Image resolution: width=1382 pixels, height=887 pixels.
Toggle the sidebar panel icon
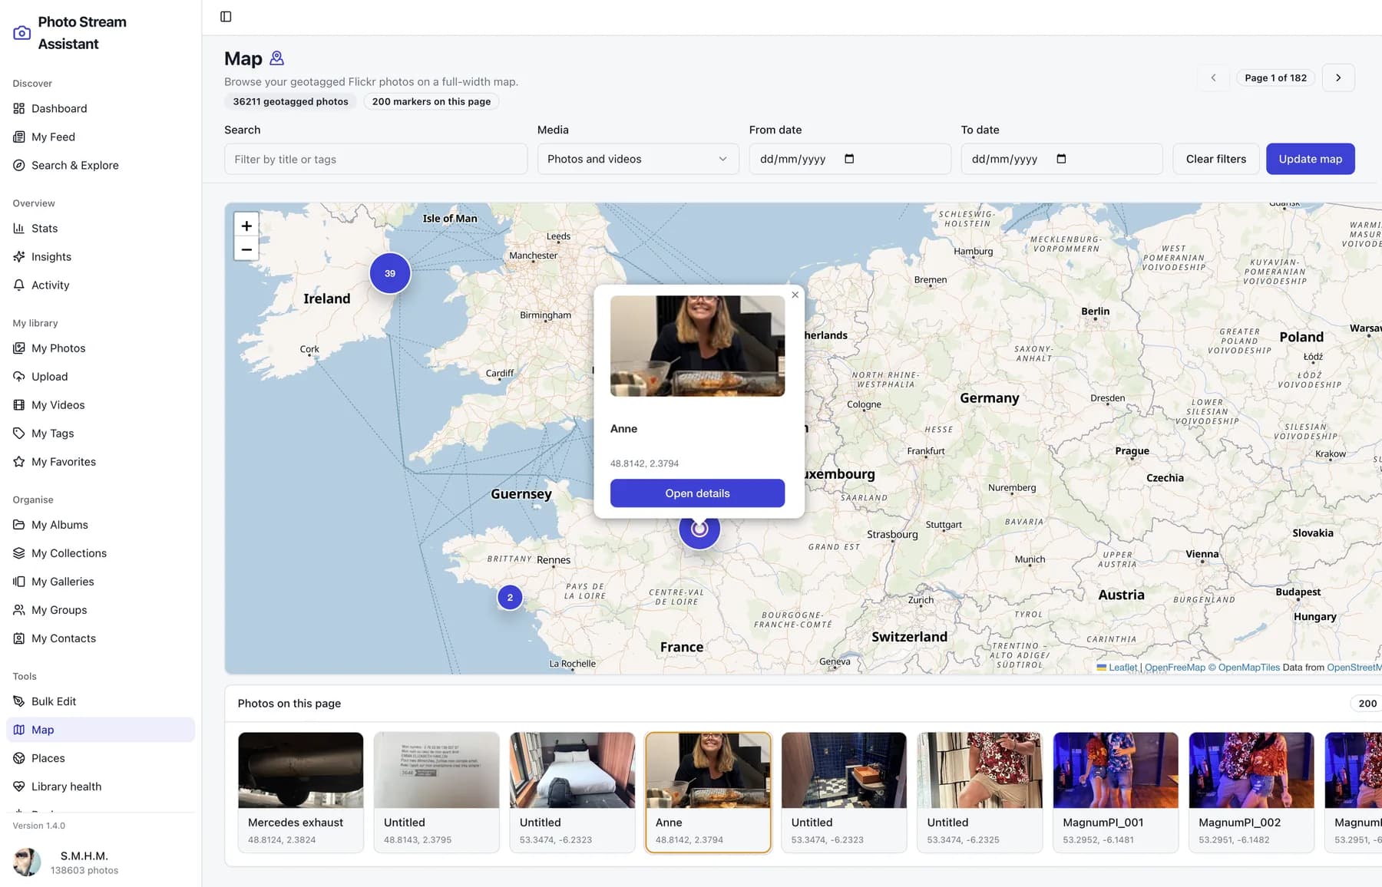pos(226,17)
